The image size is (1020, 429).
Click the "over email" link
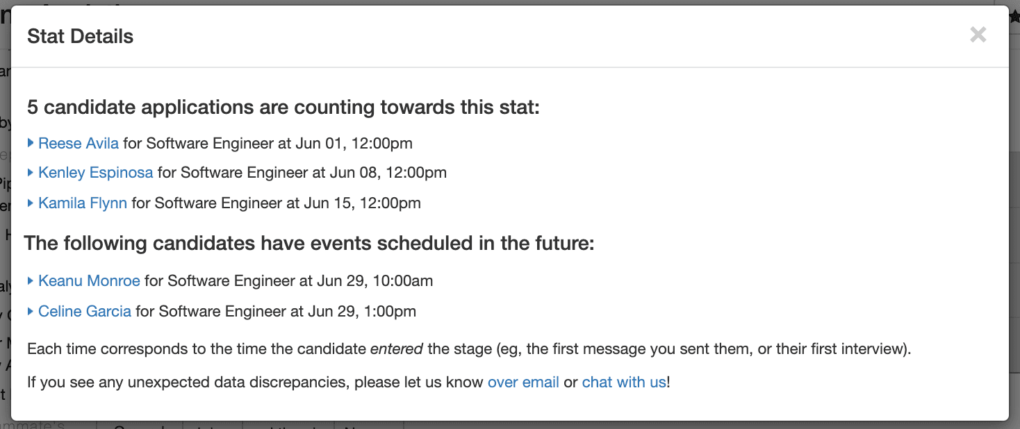click(x=523, y=382)
